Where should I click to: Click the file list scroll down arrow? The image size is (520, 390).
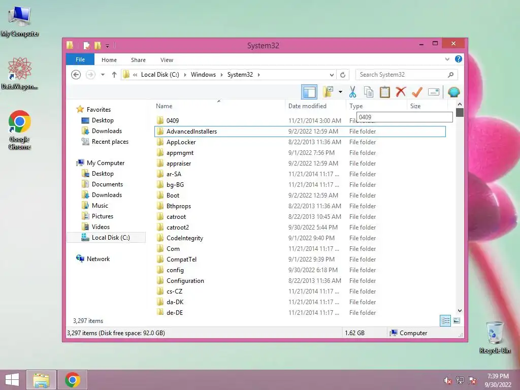[x=460, y=311]
